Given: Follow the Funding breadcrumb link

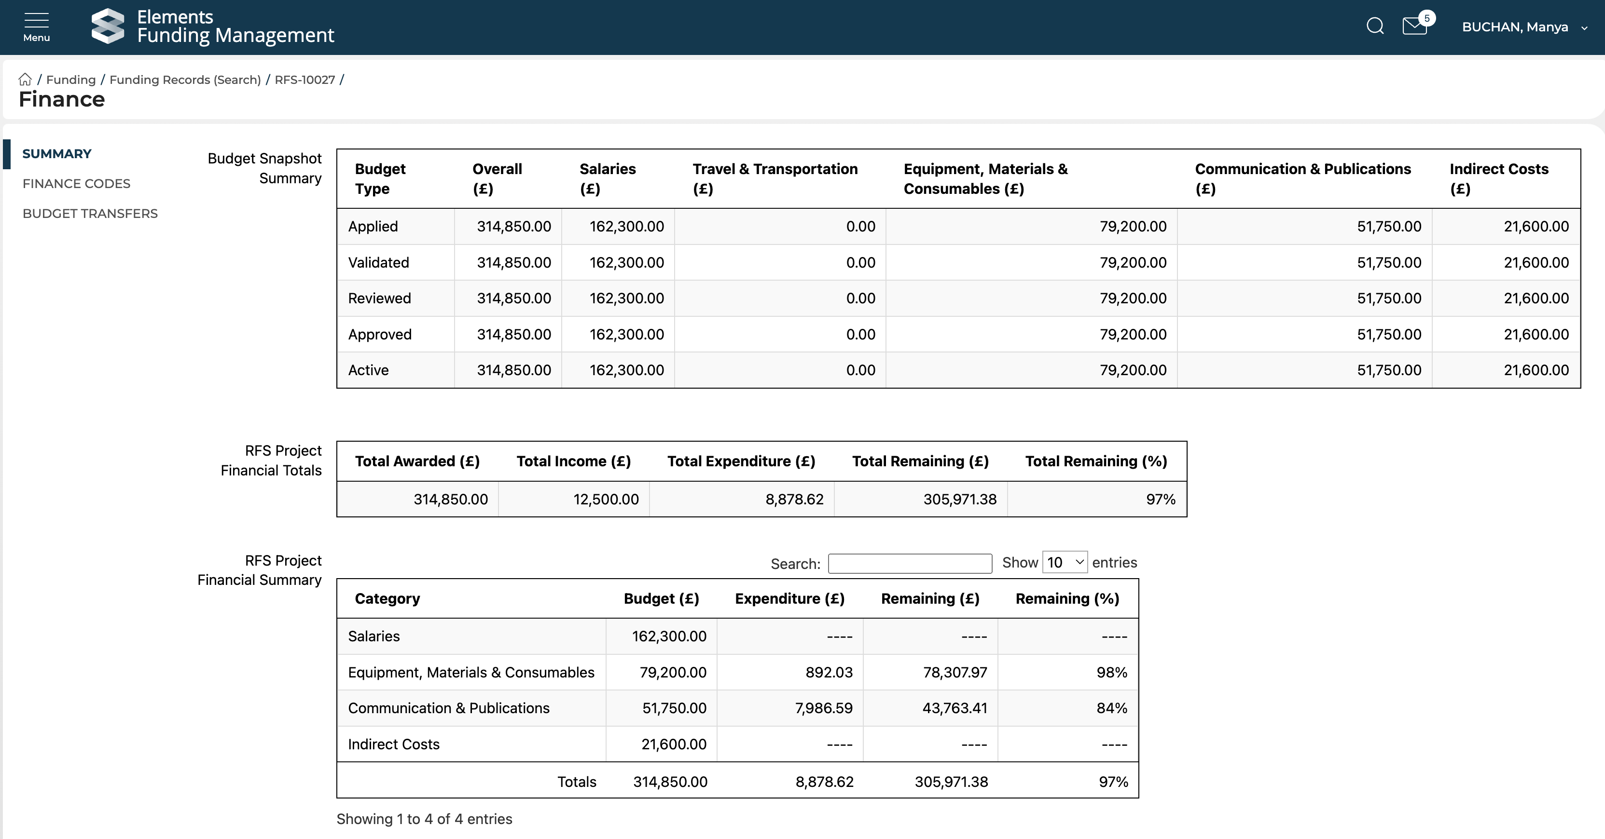Looking at the screenshot, I should pos(70,80).
